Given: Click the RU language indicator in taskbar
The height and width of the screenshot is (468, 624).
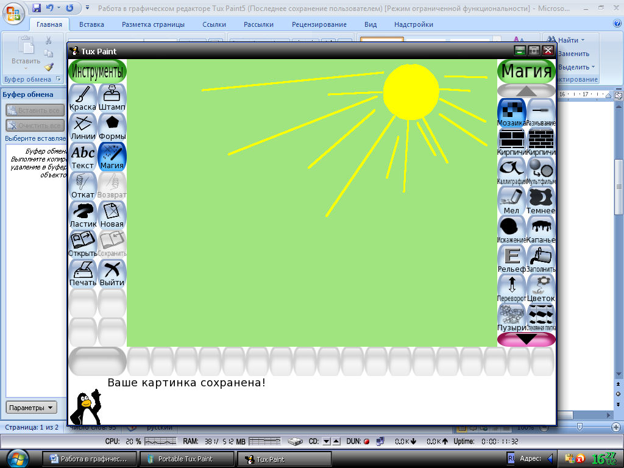Looking at the screenshot, I should click(511, 458).
